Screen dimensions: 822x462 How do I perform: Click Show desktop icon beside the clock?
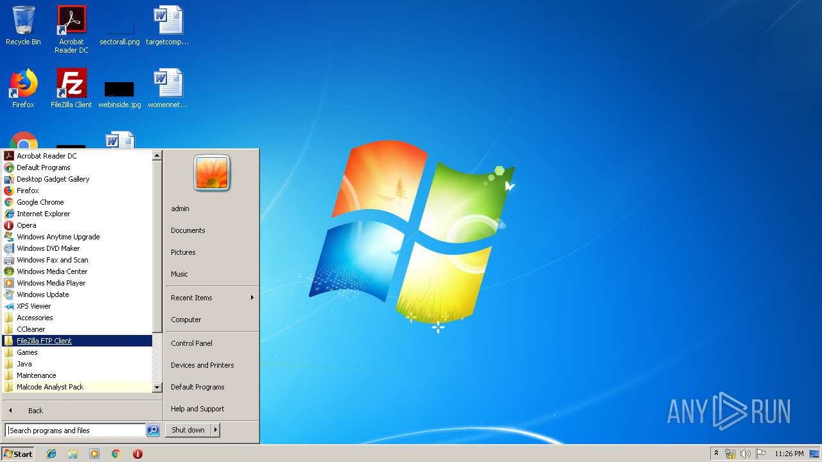814,454
